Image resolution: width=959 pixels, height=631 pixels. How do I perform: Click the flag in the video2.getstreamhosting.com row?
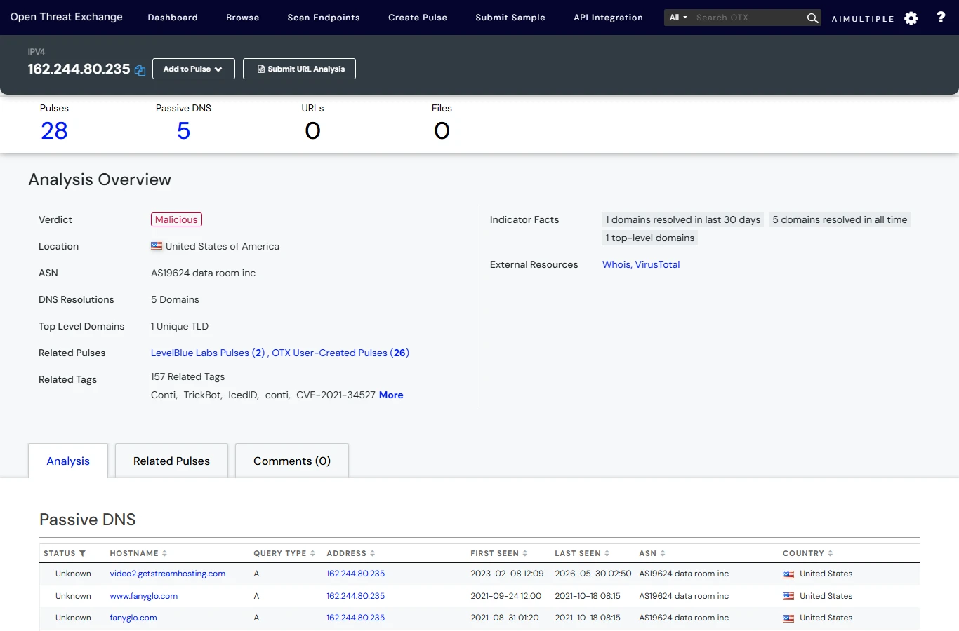tap(788, 574)
